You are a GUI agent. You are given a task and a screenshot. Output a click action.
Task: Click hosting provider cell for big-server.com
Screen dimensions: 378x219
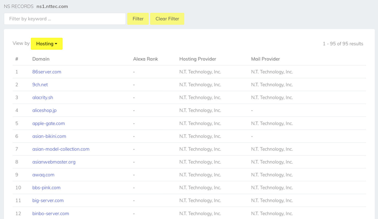(x=200, y=200)
